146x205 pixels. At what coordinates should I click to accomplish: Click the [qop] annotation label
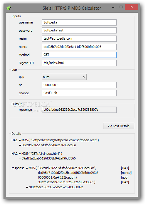[x=125, y=177]
